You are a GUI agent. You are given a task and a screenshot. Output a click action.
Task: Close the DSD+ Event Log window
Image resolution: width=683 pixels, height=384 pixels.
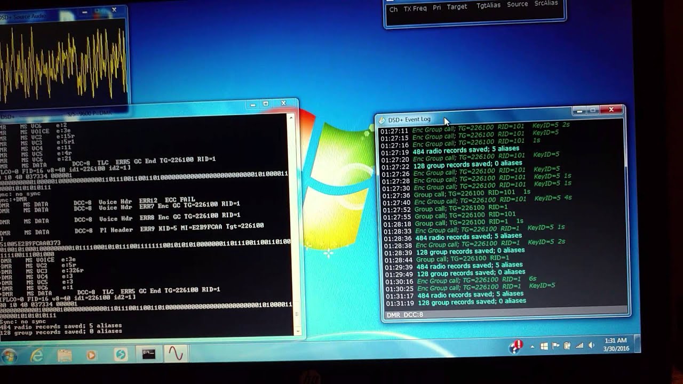pos(611,110)
